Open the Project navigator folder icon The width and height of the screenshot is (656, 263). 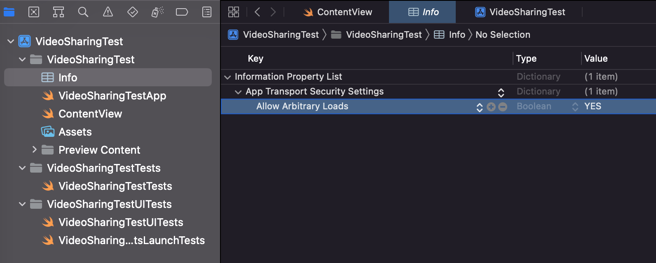pyautogui.click(x=9, y=12)
